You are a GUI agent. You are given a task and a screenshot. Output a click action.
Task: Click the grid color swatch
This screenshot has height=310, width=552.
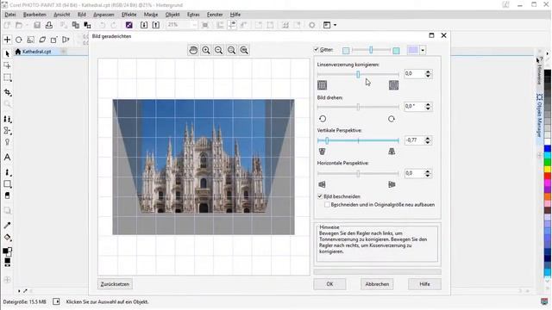pyautogui.click(x=413, y=50)
